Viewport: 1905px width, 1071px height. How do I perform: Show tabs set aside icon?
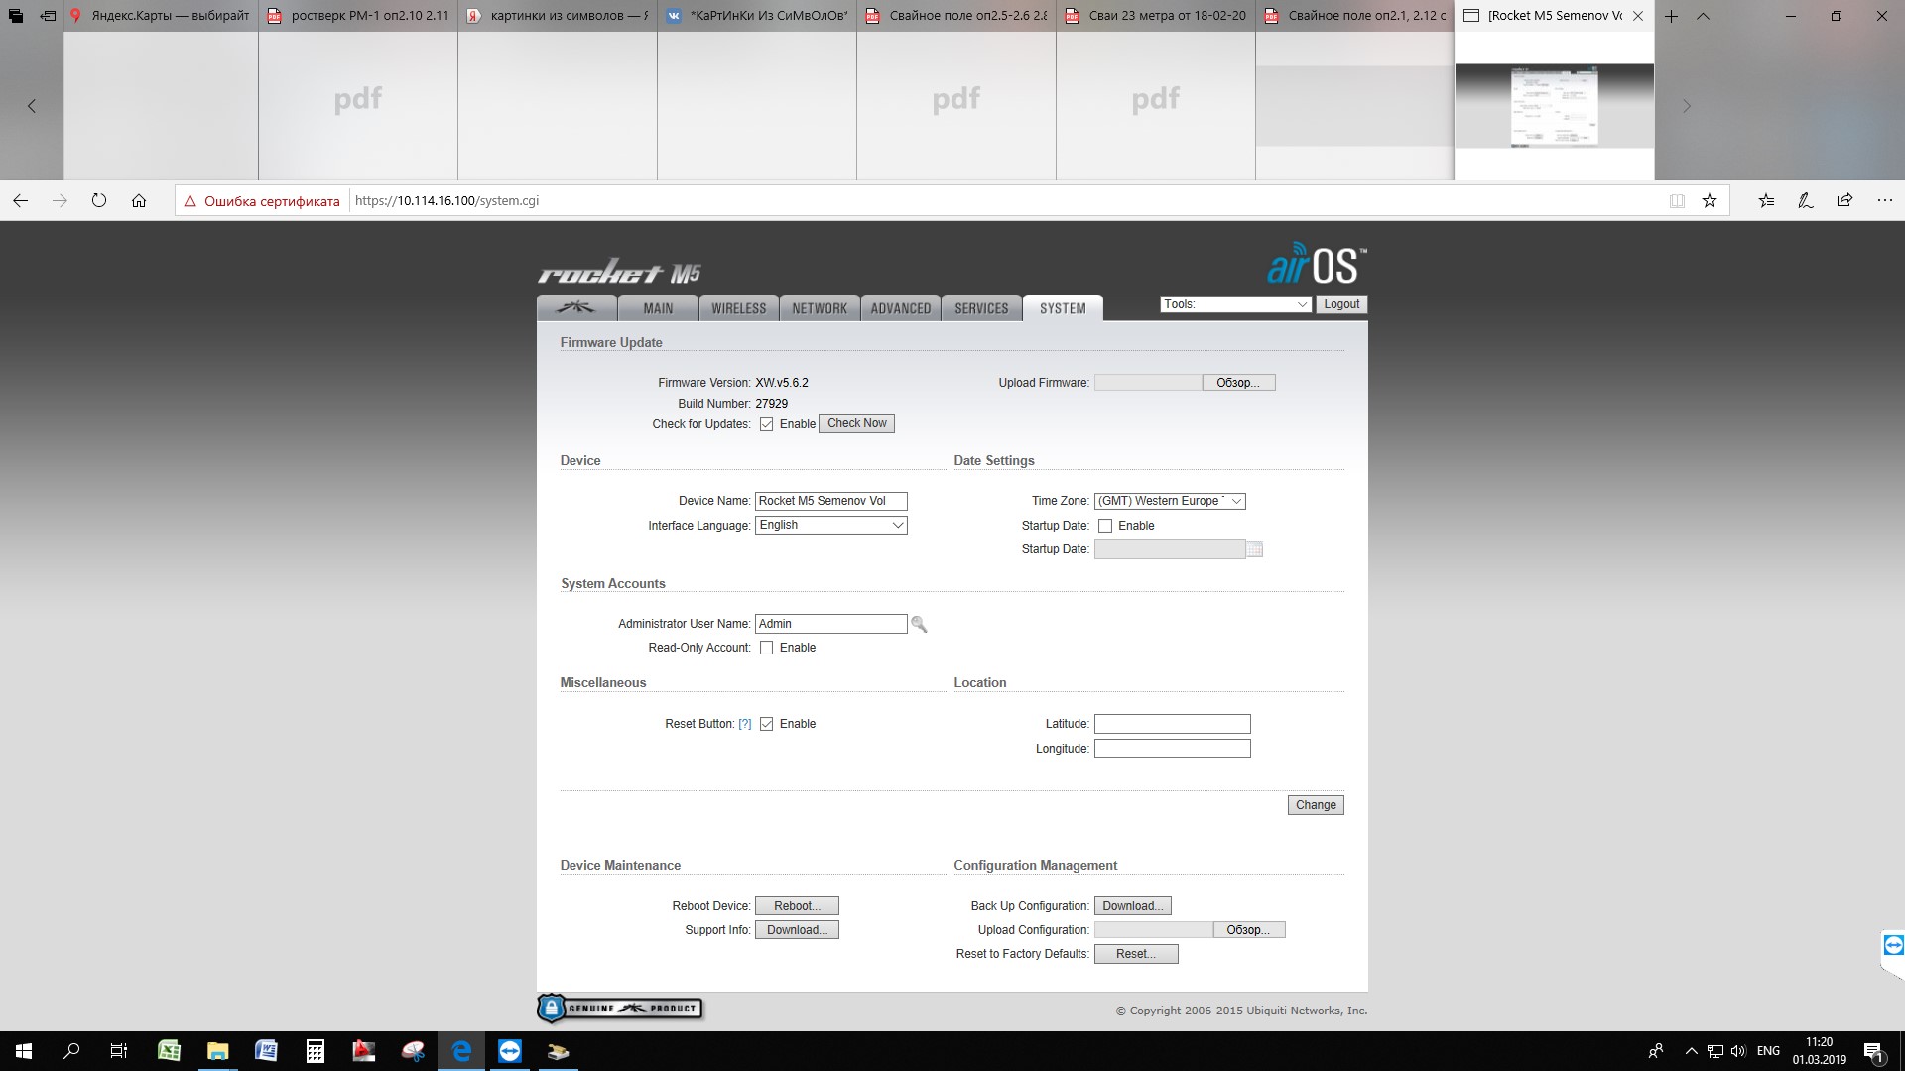pos(16,16)
